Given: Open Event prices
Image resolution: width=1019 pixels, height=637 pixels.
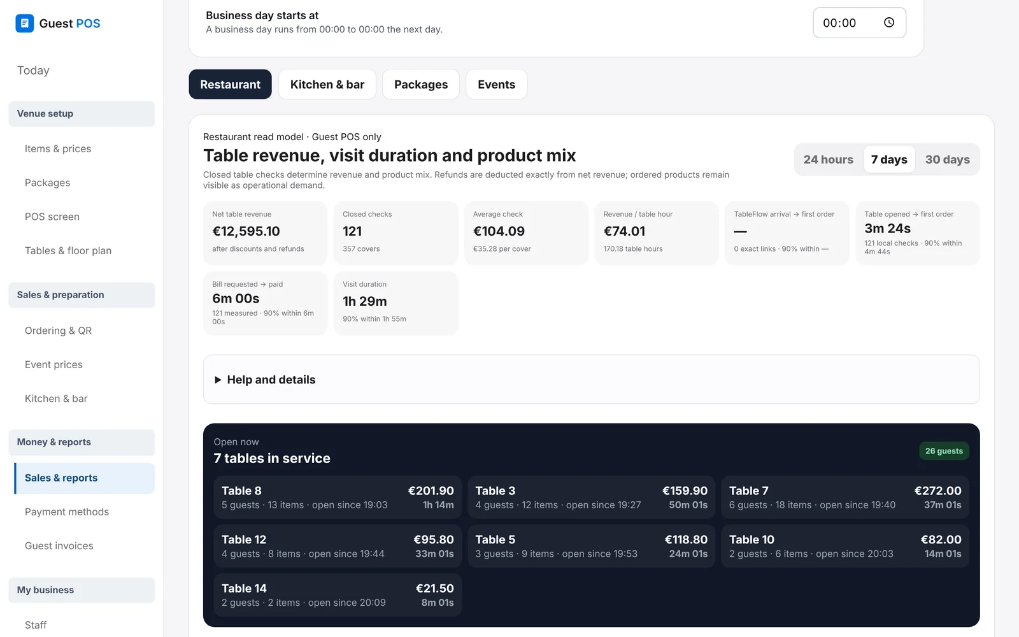Looking at the screenshot, I should pos(53,364).
